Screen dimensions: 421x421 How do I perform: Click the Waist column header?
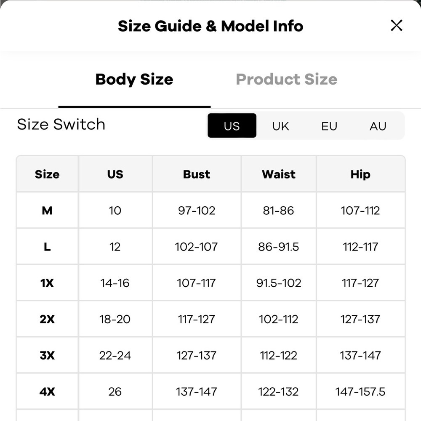click(278, 174)
